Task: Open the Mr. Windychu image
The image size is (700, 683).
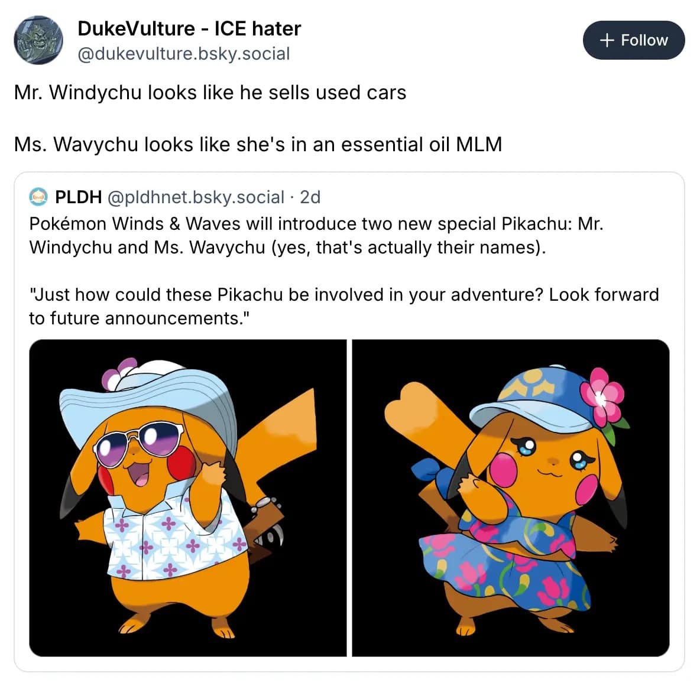Action: click(x=188, y=498)
